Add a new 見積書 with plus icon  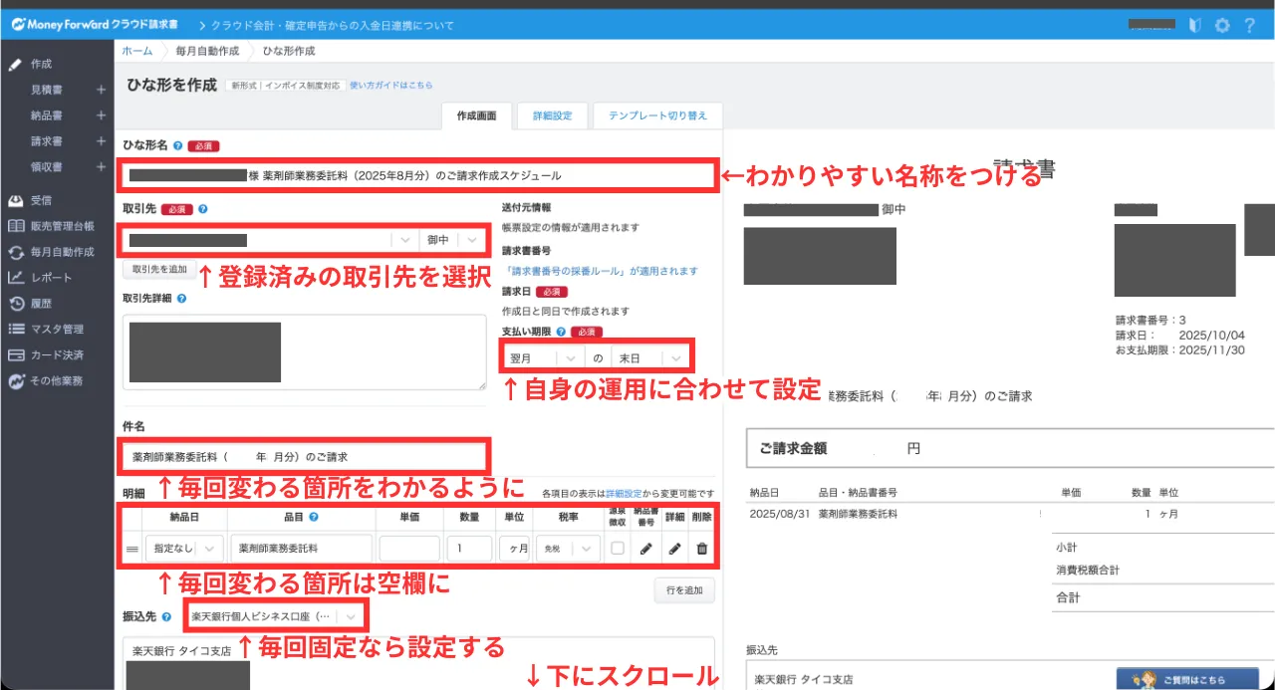[x=101, y=90]
